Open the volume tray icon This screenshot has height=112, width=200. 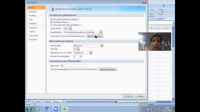pos(152,109)
